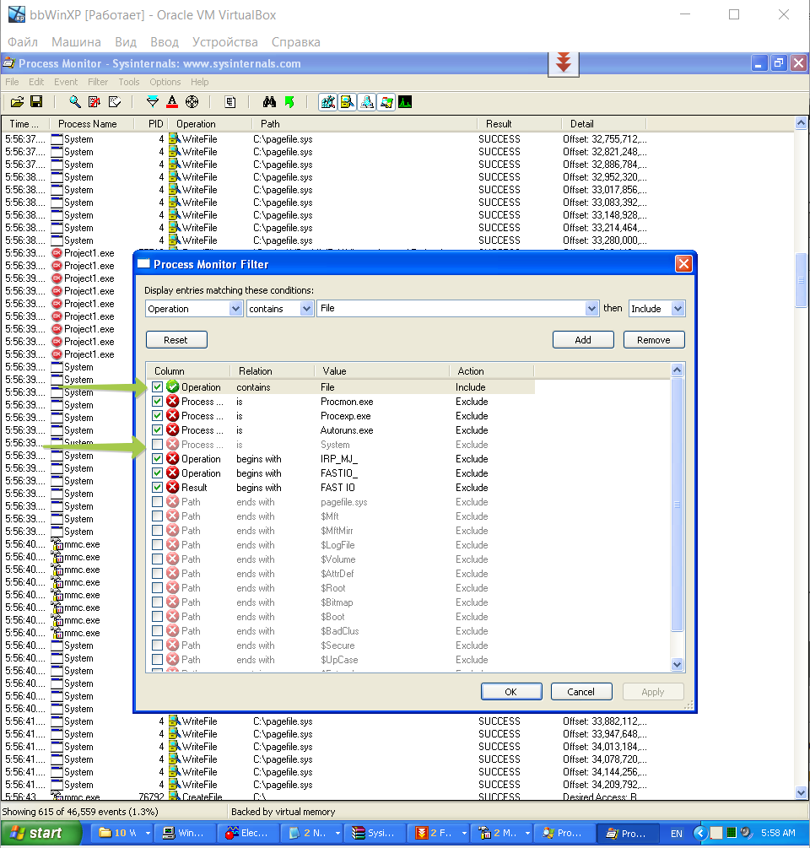Toggle Show File System Activity toolbar icon
Screen dimensions: 810x848
coord(347,101)
